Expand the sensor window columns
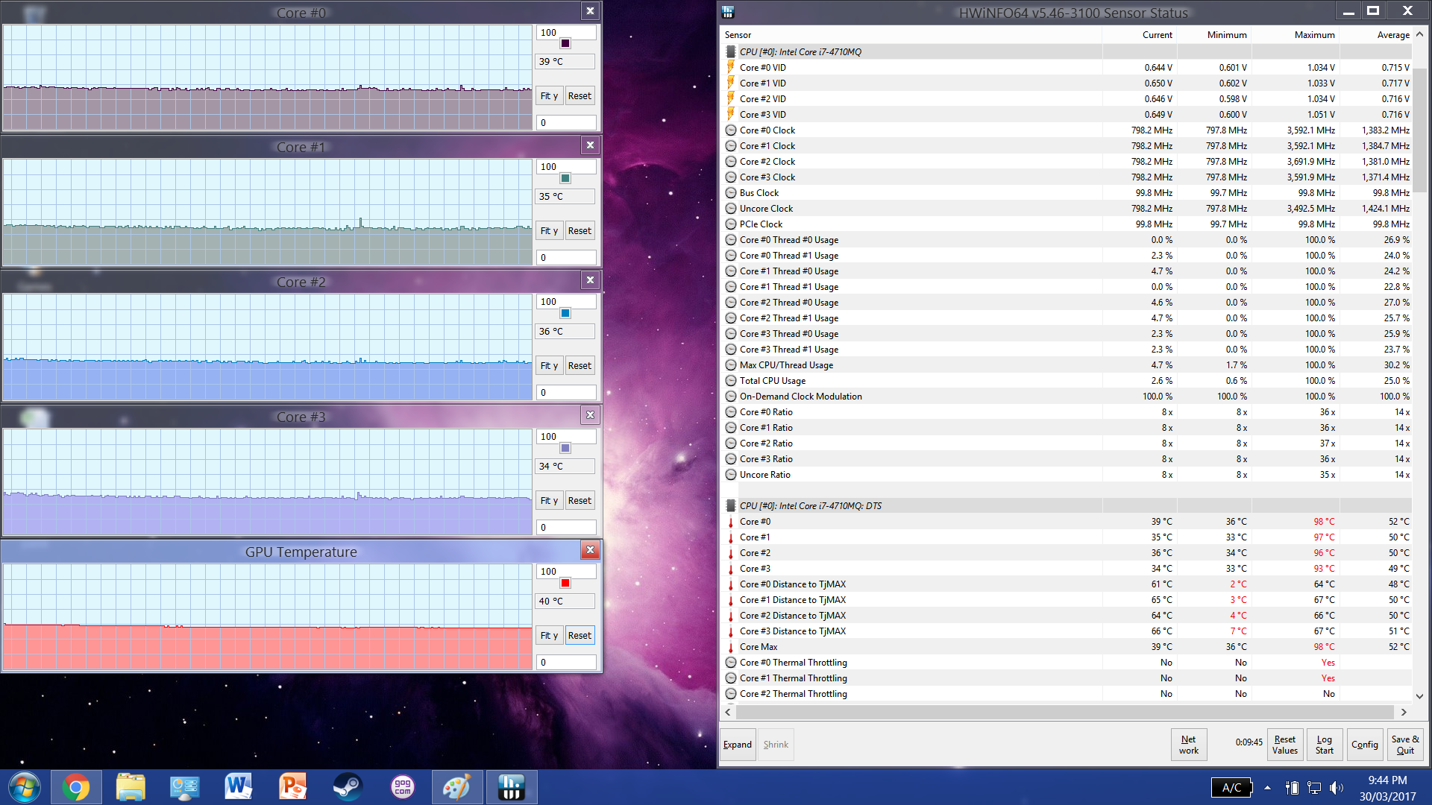Image resolution: width=1432 pixels, height=805 pixels. click(x=737, y=745)
